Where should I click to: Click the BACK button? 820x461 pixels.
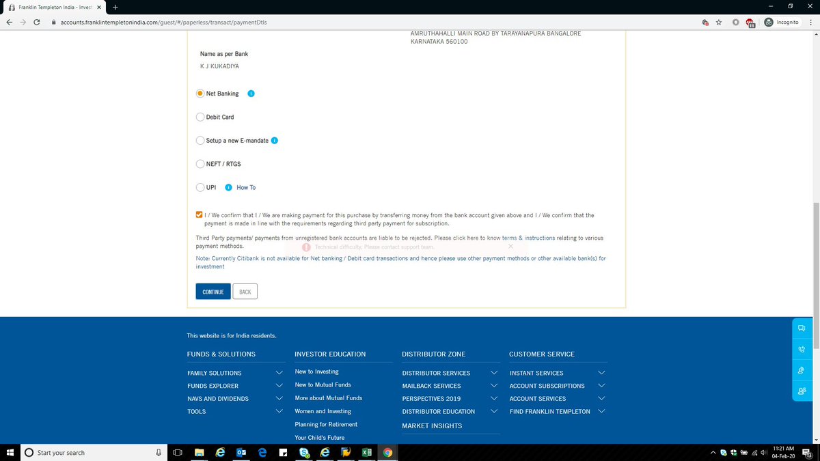tap(245, 292)
